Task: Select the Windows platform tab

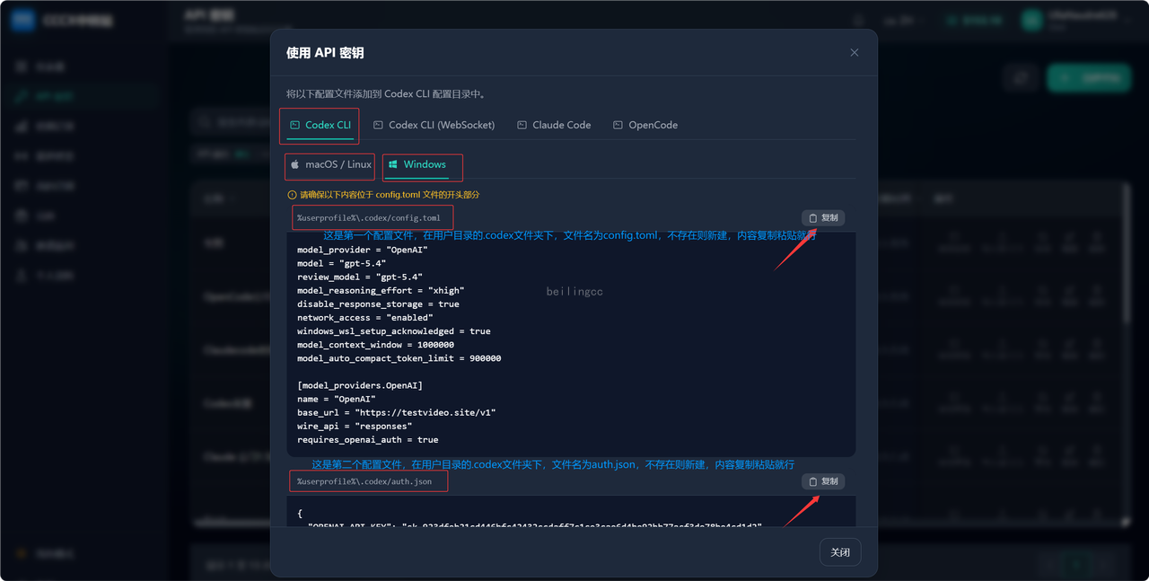Action: 417,164
